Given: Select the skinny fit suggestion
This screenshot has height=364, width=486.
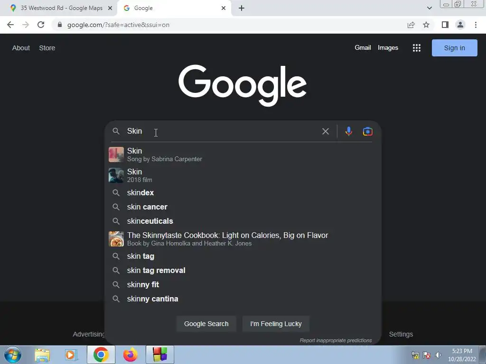Looking at the screenshot, I should click(243, 285).
